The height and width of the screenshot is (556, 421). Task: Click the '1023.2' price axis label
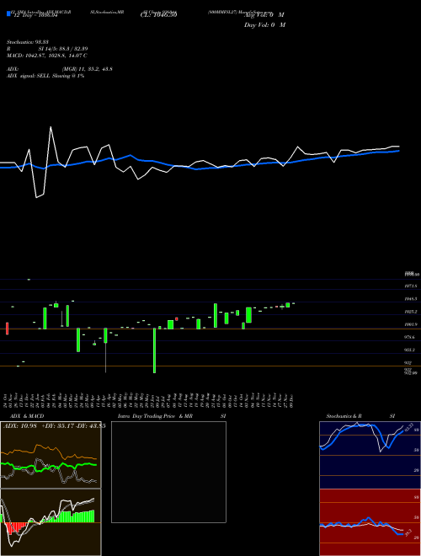coord(410,312)
